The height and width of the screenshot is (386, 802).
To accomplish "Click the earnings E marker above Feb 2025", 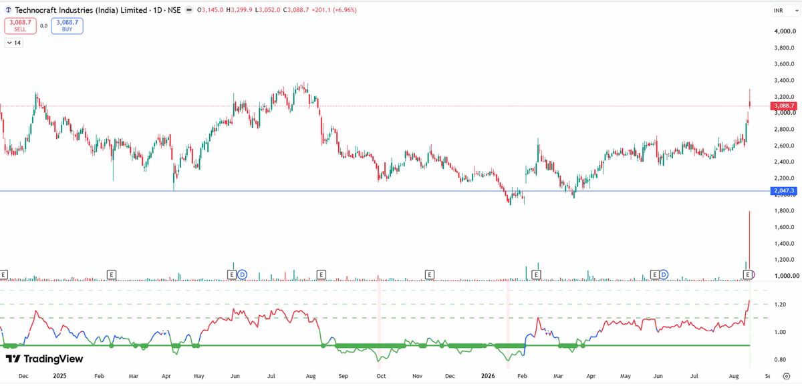I will 112,274.
